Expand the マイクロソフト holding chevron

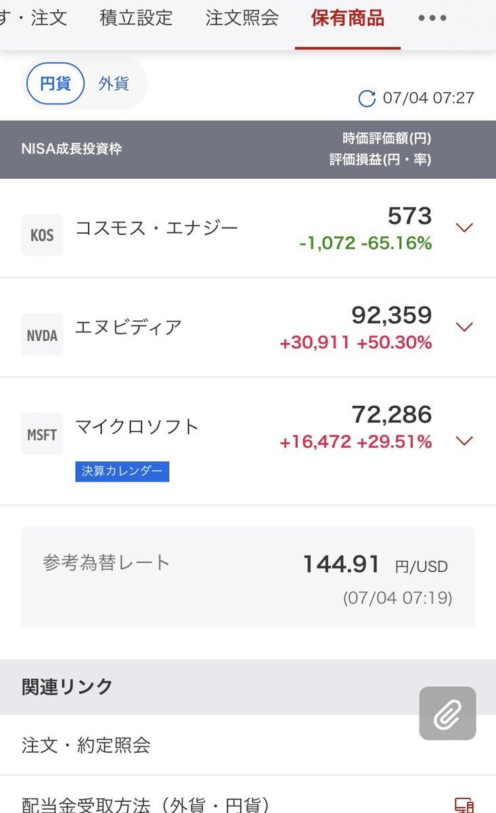pos(464,441)
